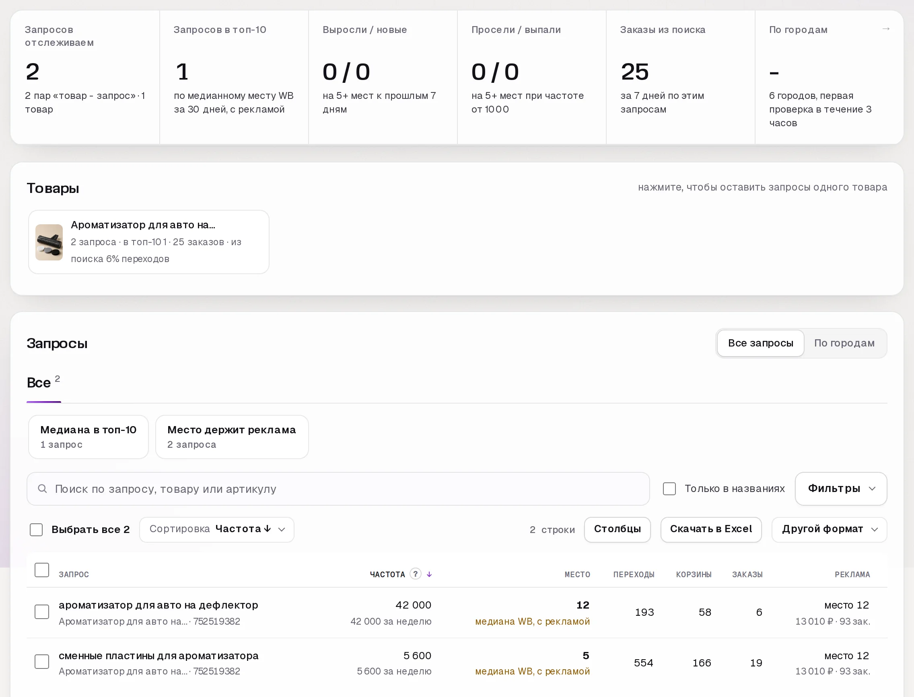
Task: Click the arrow icon in По городам card
Action: pyautogui.click(x=886, y=29)
